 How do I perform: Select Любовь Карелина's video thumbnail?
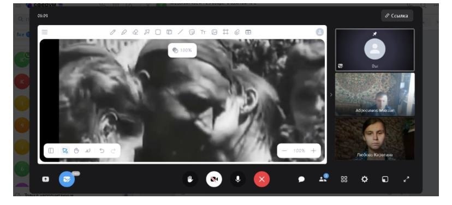tap(374, 138)
